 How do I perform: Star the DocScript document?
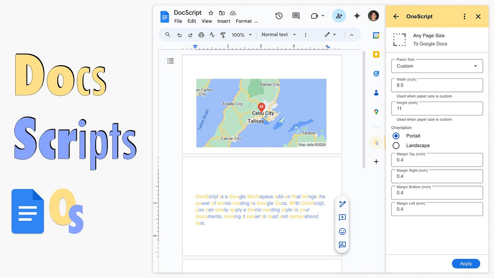pyautogui.click(x=211, y=13)
